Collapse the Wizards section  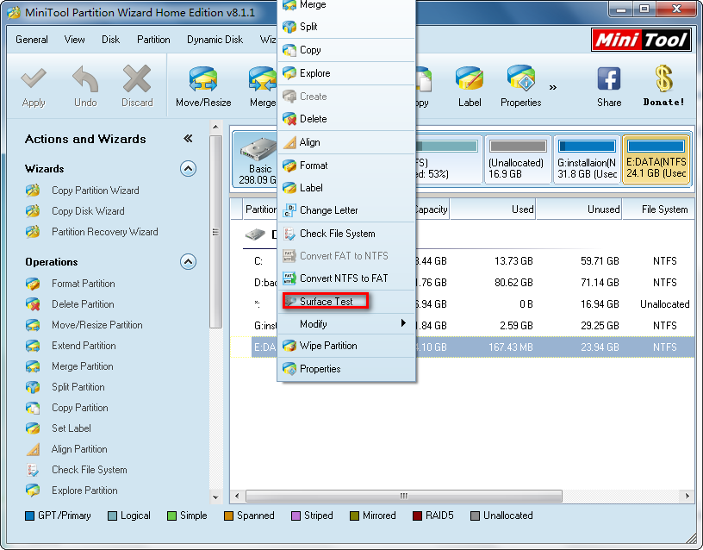click(x=188, y=169)
